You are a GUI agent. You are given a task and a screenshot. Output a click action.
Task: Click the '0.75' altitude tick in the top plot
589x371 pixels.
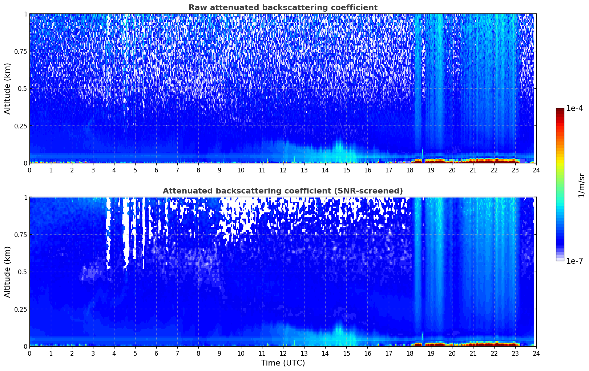point(20,51)
